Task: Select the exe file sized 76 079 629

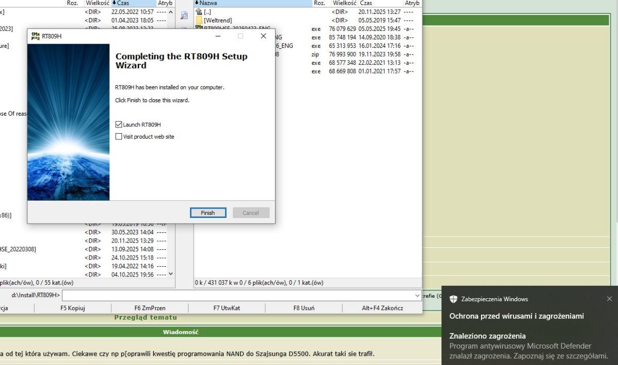Action: (x=307, y=29)
